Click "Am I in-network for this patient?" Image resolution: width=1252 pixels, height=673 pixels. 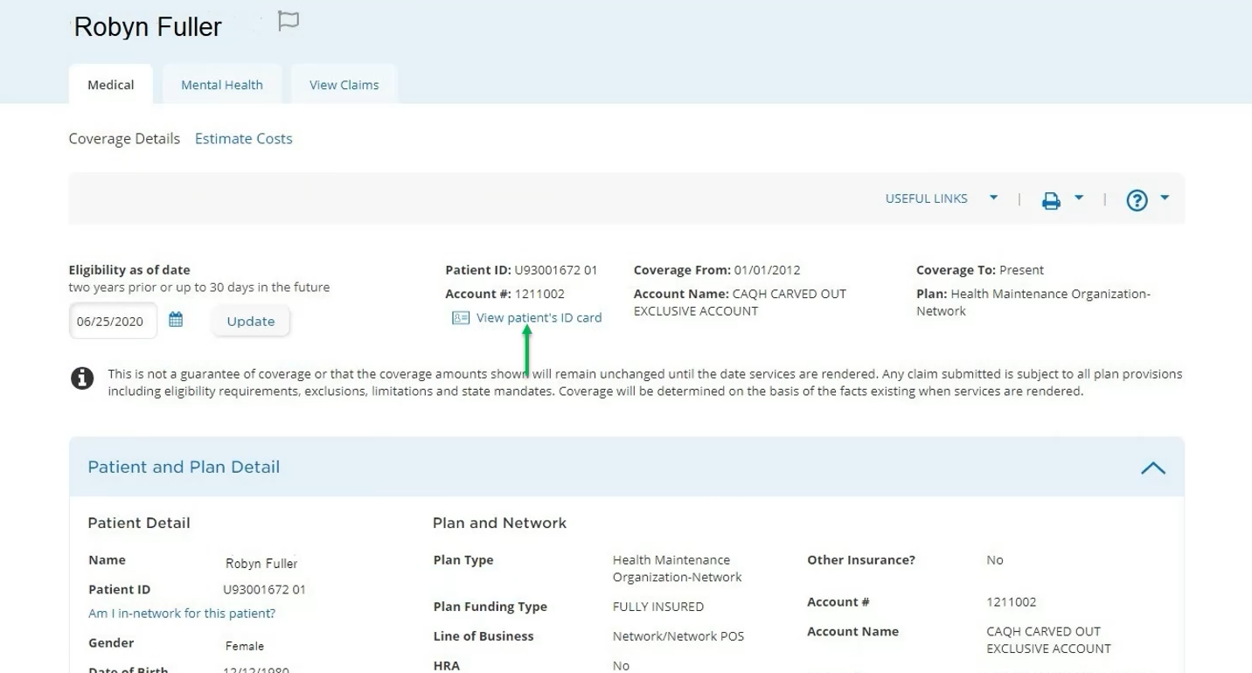(x=182, y=614)
